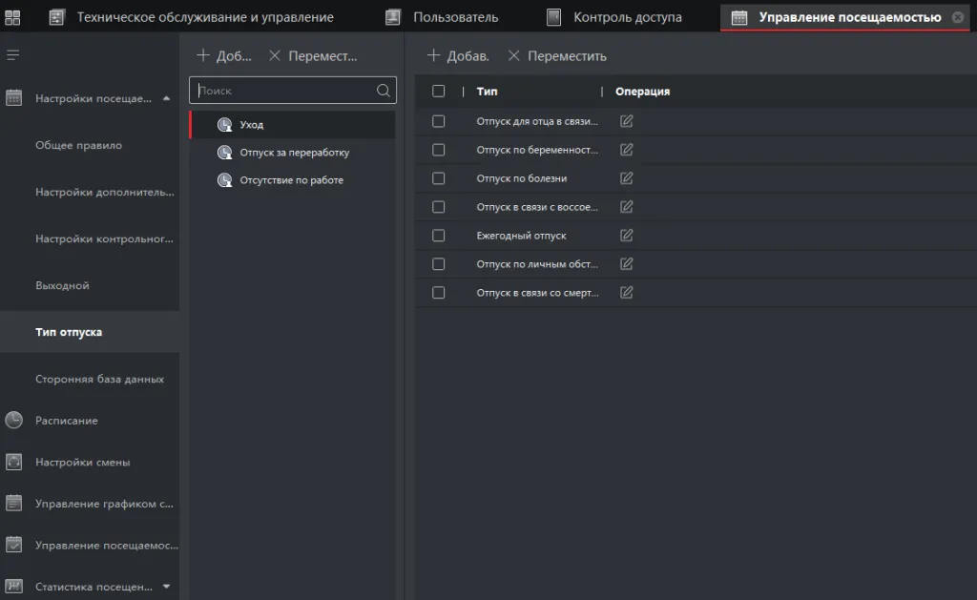Toggle the select-all checkbox in table header

[438, 92]
